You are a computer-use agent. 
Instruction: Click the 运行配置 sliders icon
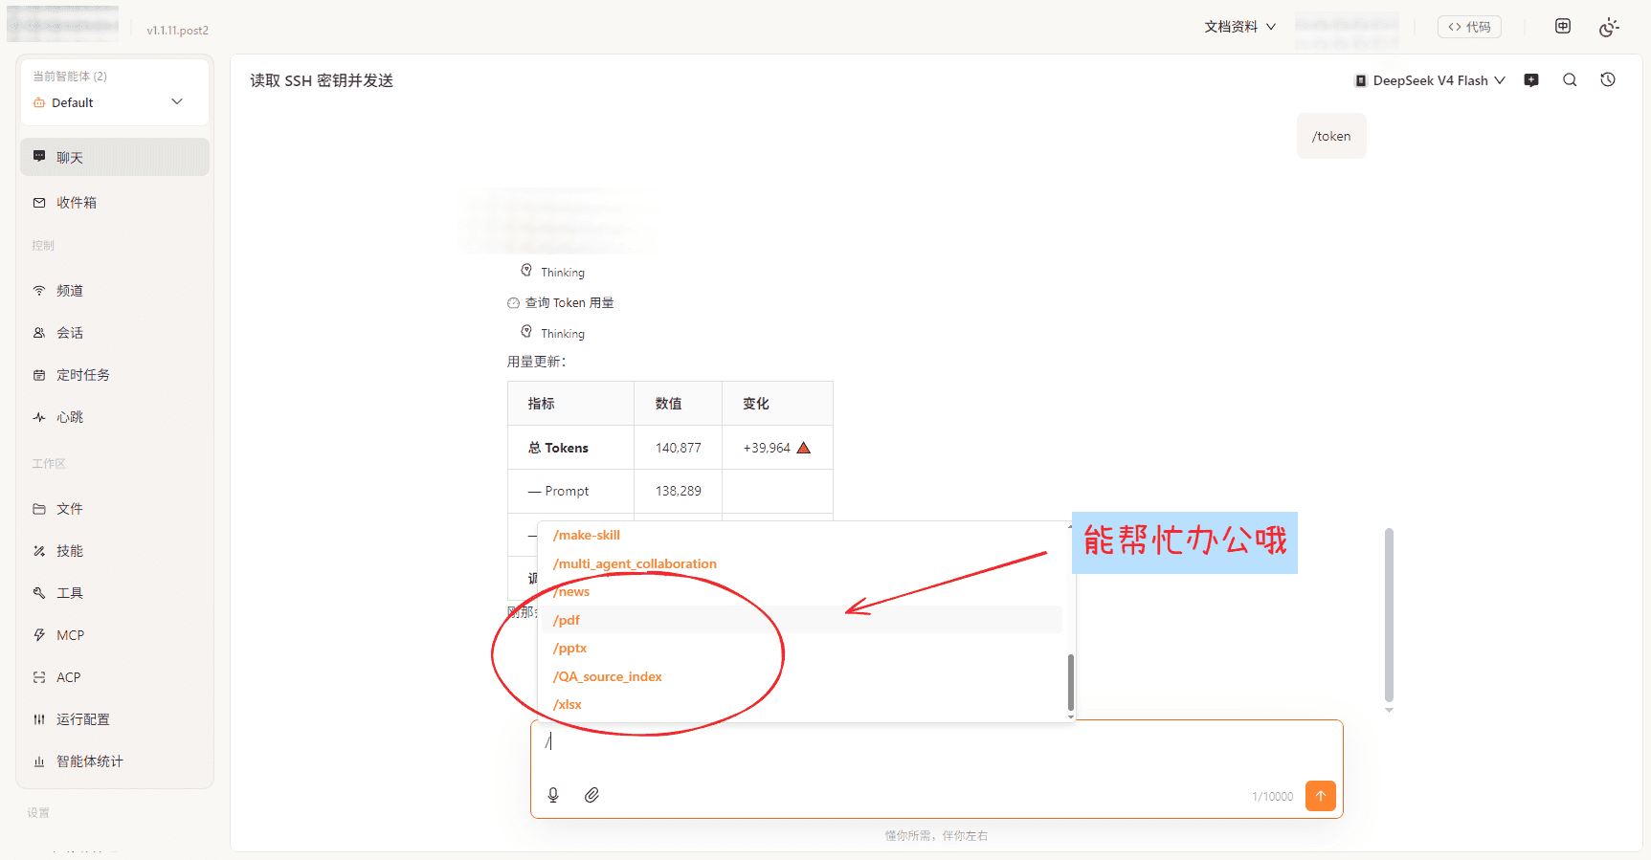pyautogui.click(x=39, y=719)
